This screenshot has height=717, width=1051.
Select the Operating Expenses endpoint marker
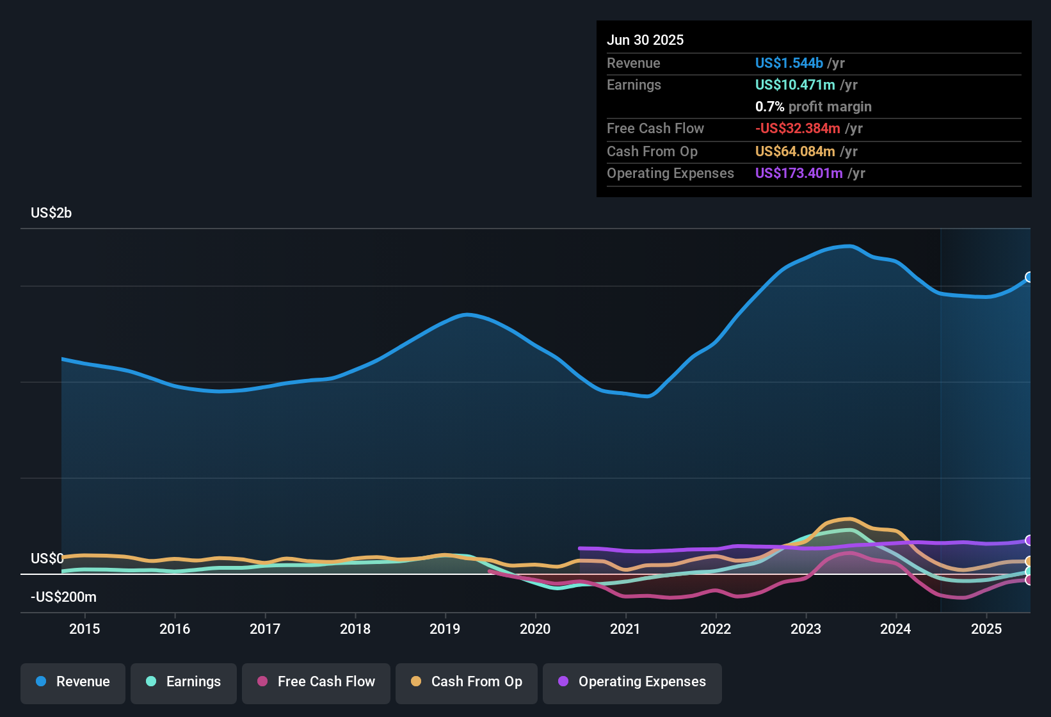[1029, 540]
